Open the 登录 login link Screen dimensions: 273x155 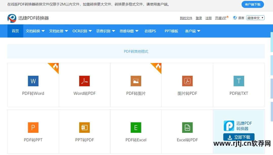[199, 18]
